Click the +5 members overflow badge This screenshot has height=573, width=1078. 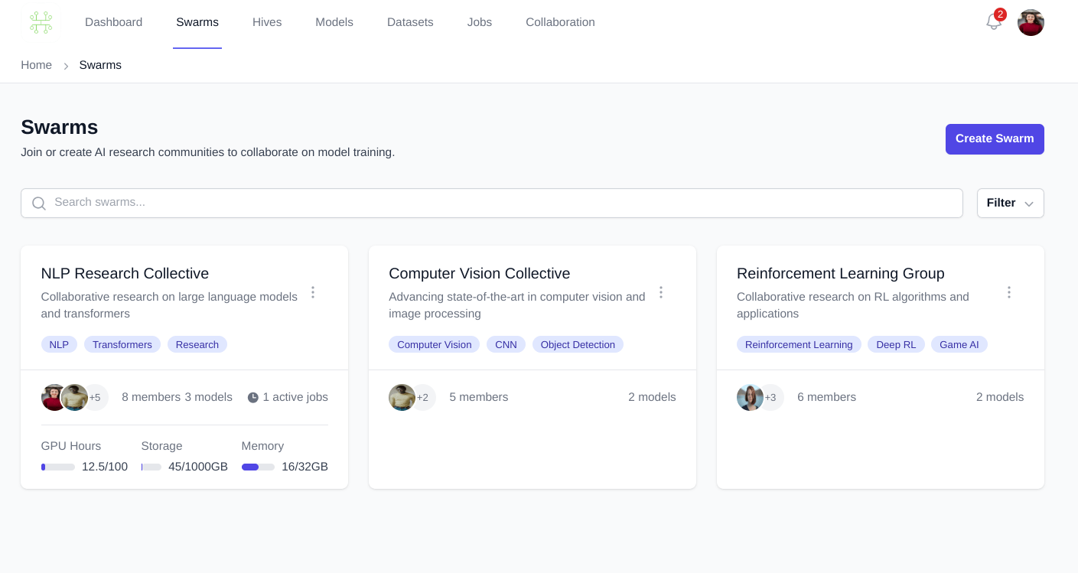tap(96, 398)
